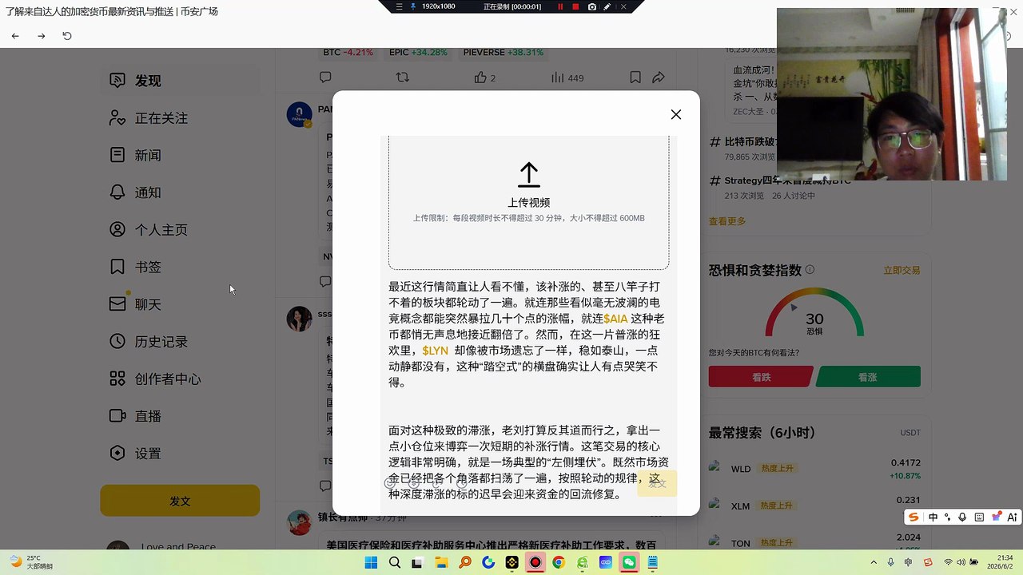Click the 聊天 envelope icon
1023x575 pixels.
click(117, 304)
